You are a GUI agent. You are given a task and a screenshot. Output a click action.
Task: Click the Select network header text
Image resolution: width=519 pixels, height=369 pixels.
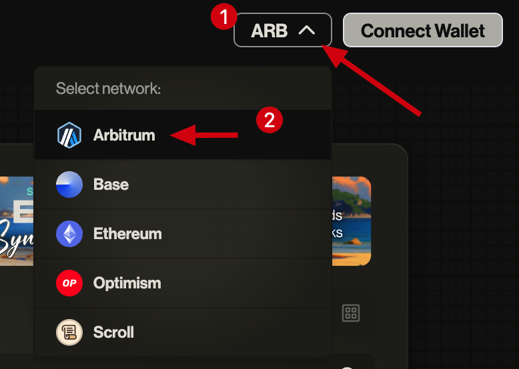(x=108, y=88)
